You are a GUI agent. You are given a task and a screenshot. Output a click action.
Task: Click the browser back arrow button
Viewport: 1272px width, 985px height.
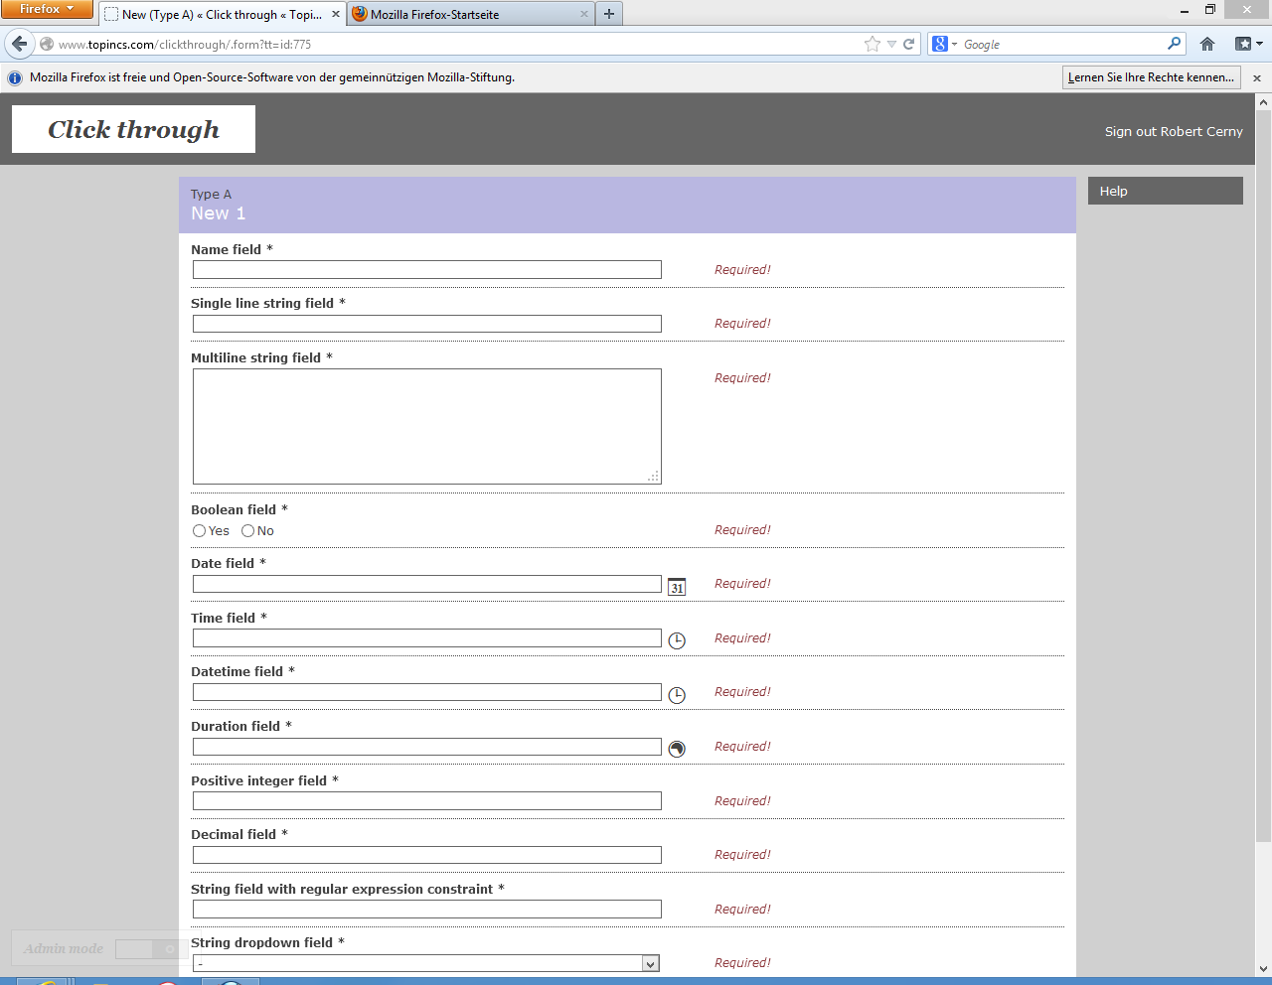pyautogui.click(x=20, y=44)
